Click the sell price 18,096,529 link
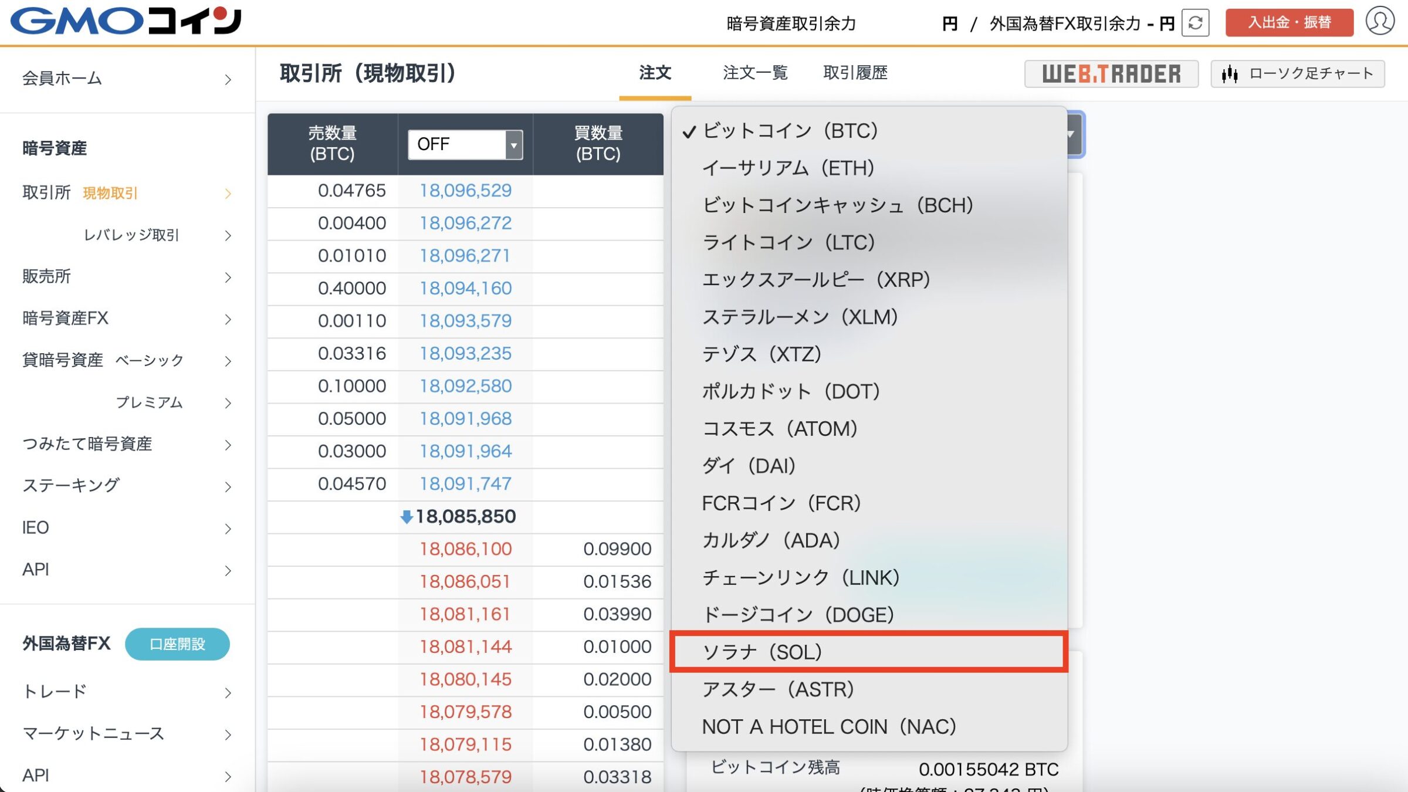 [465, 190]
